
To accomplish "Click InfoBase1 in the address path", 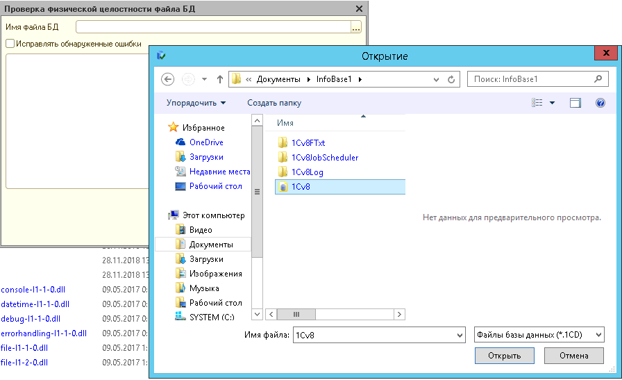I will 334,79.
